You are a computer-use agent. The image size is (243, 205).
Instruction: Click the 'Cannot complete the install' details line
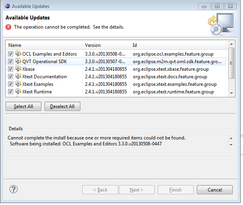pos(96,137)
